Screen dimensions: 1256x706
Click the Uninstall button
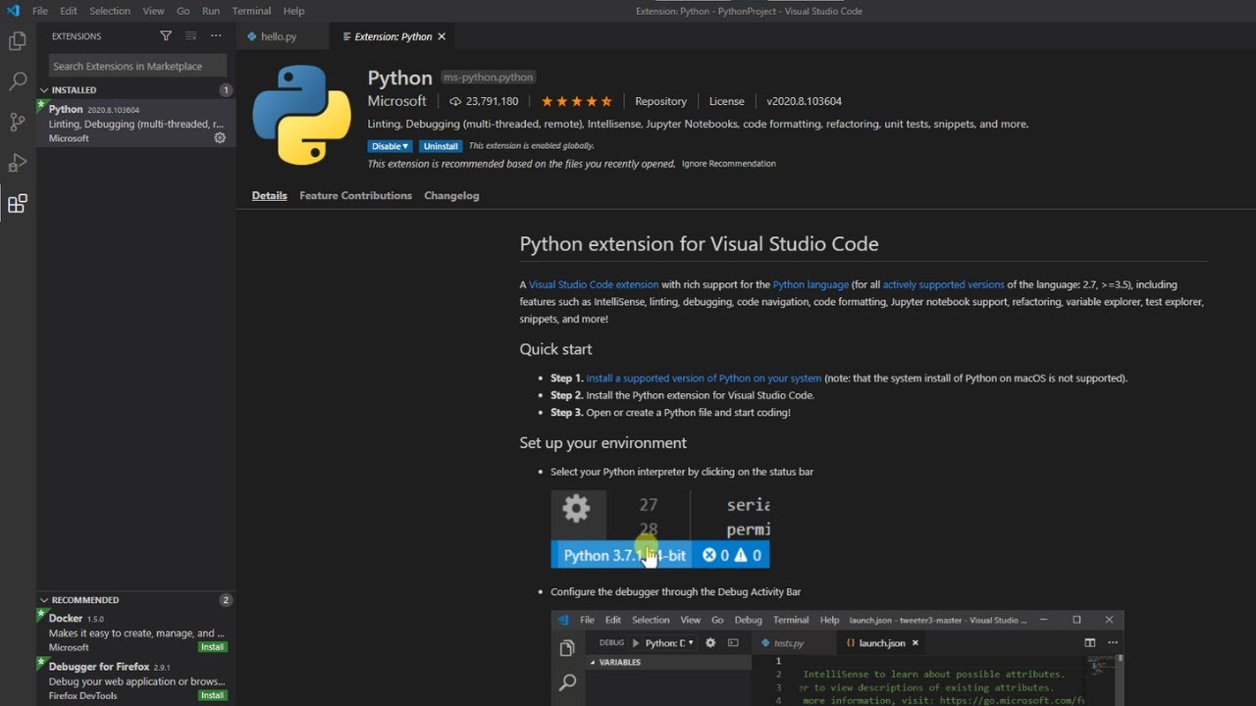[x=441, y=146]
